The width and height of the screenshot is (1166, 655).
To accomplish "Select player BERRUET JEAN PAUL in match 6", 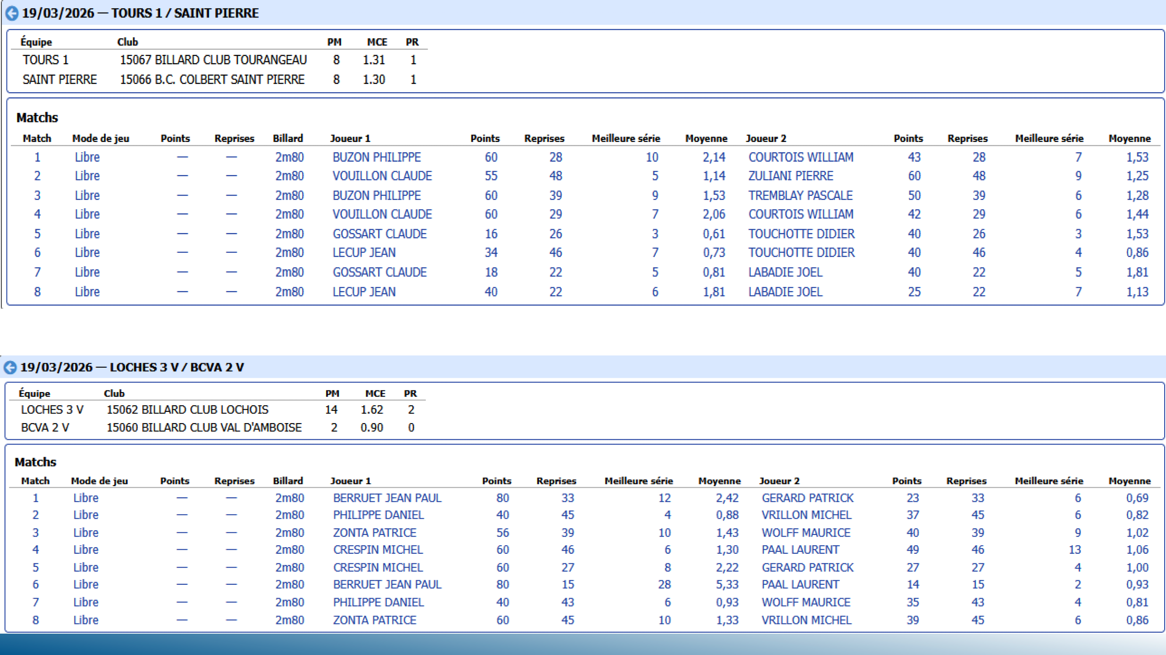I will click(x=387, y=585).
